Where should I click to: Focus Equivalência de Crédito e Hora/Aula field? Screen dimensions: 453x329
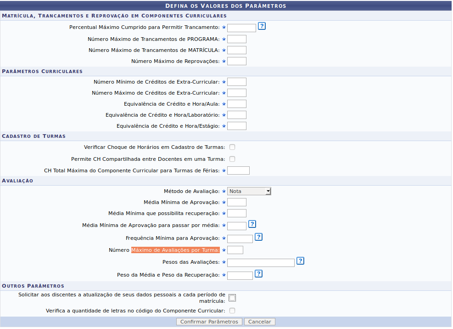click(236, 104)
